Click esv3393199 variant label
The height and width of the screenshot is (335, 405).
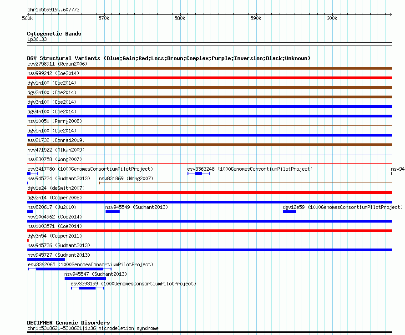133,284
